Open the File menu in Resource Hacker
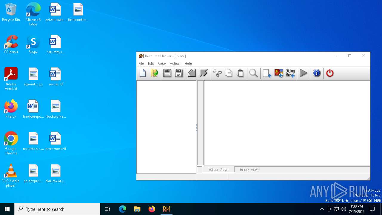382x215 pixels. coord(141,64)
